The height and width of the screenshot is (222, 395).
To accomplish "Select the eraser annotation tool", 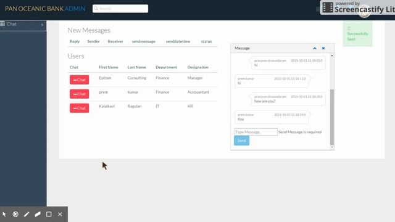I will (38, 214).
